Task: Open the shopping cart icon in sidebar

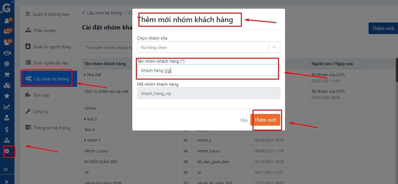Action: click(x=7, y=75)
